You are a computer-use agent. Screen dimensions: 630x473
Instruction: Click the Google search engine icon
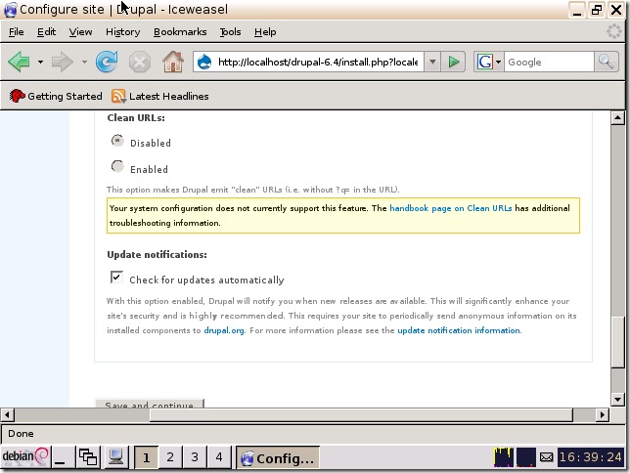[484, 62]
